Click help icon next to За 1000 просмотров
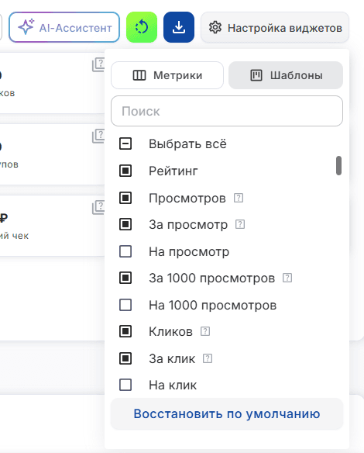Screen dimensions: 364x453 click(287, 278)
